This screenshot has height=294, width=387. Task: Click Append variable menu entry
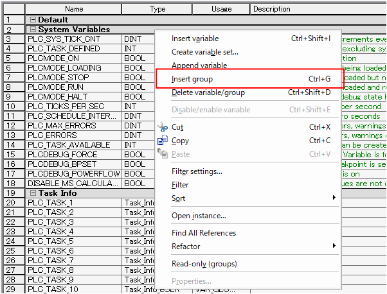199,65
